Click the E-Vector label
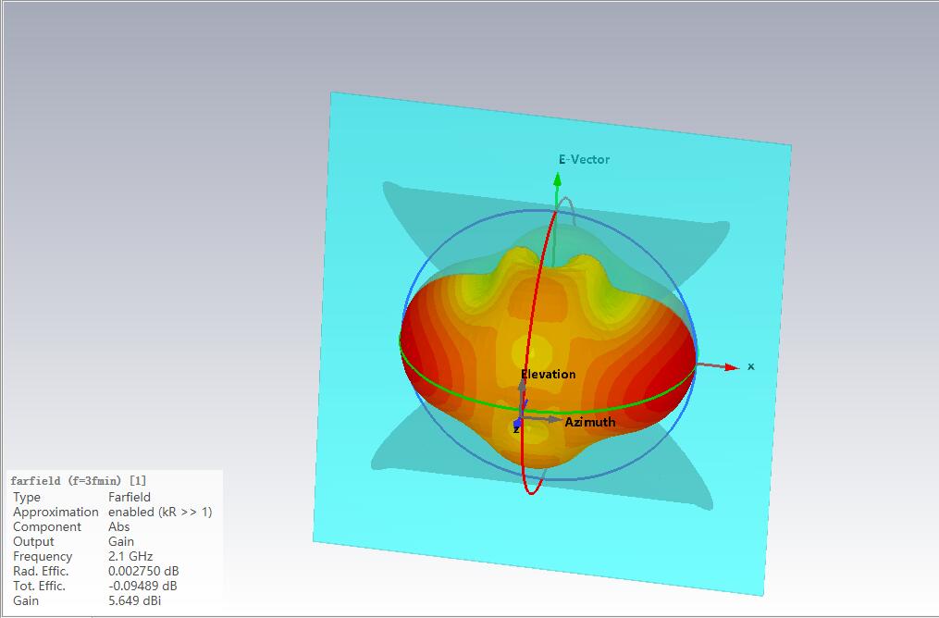The image size is (939, 618). coord(584,159)
